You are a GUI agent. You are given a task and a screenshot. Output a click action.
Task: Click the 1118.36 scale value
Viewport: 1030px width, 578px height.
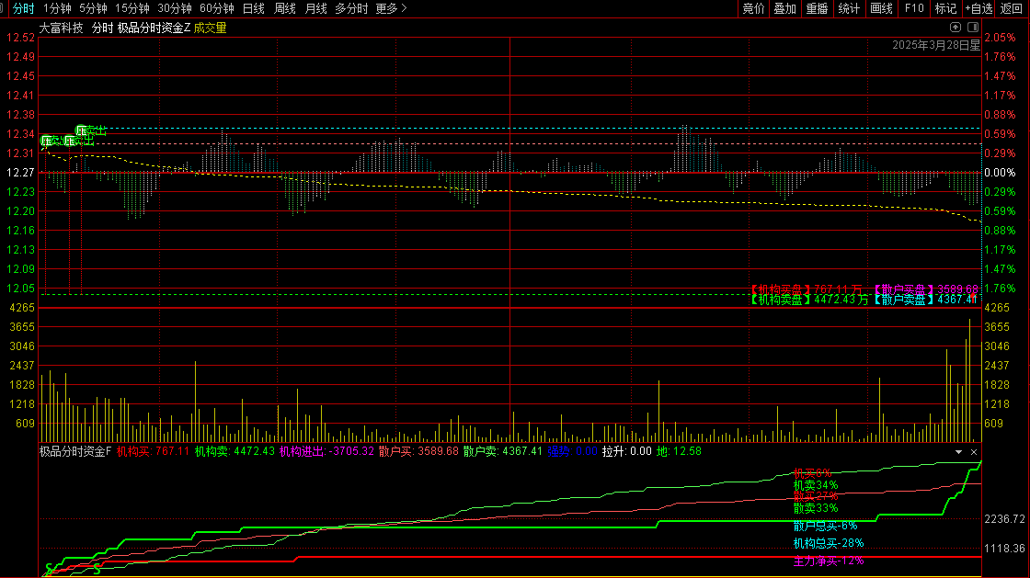tap(1004, 549)
